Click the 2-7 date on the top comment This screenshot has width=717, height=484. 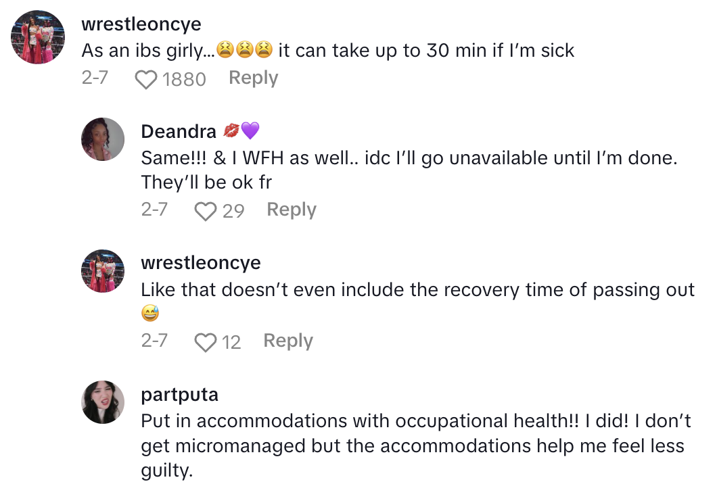(95, 78)
